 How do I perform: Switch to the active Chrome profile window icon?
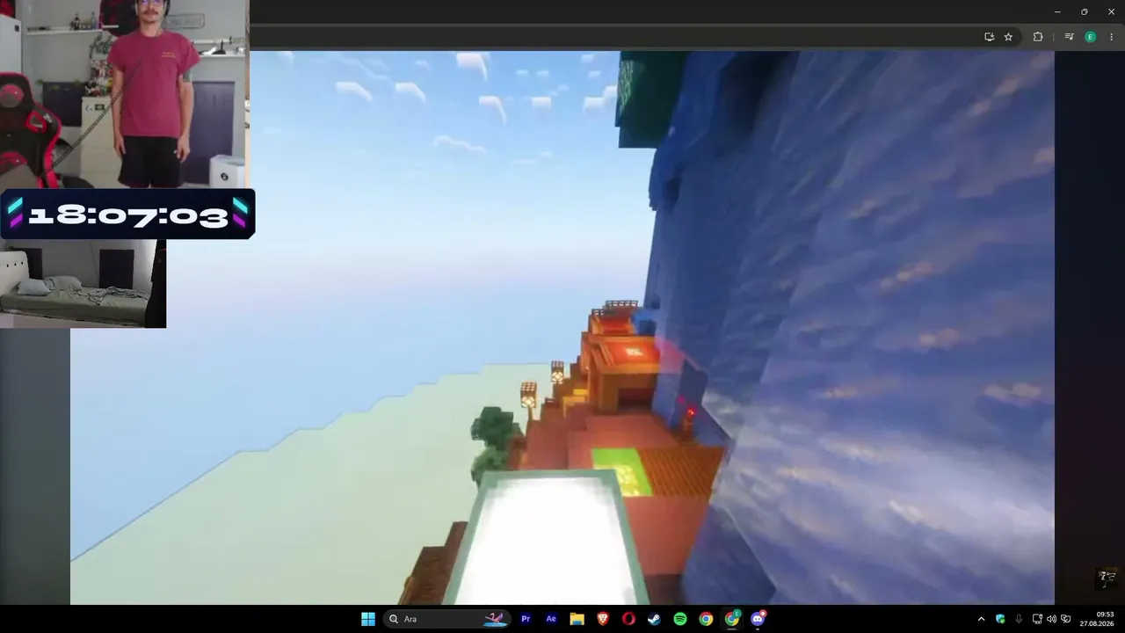tap(732, 619)
